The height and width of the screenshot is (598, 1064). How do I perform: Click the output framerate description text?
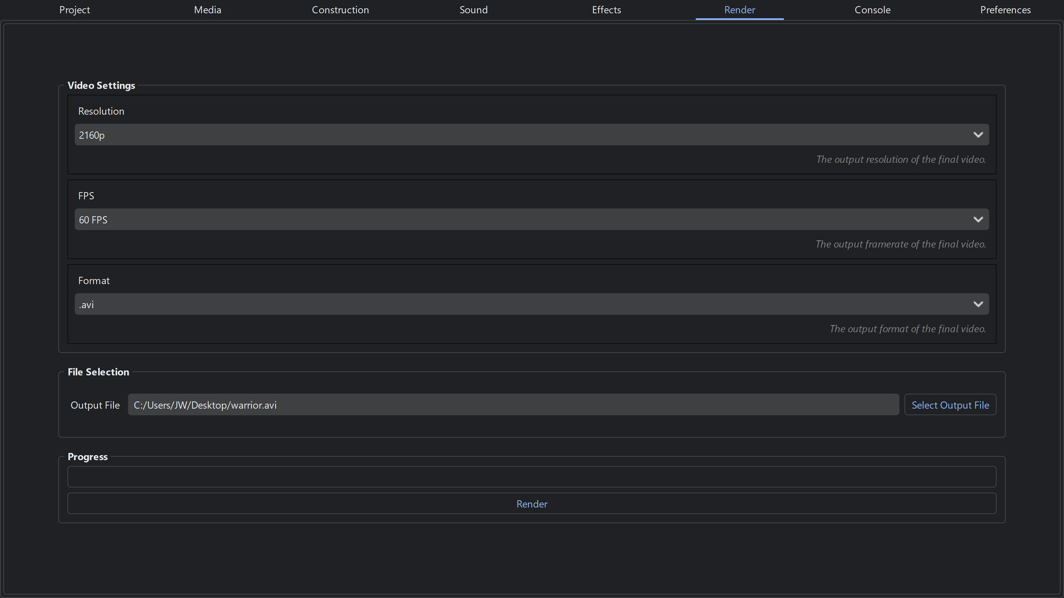tap(901, 244)
